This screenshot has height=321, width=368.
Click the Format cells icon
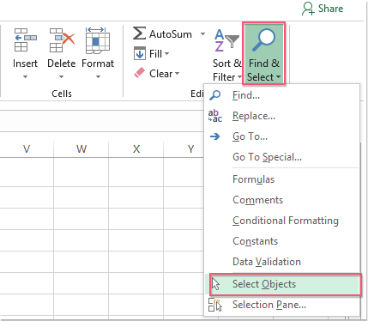point(98,40)
